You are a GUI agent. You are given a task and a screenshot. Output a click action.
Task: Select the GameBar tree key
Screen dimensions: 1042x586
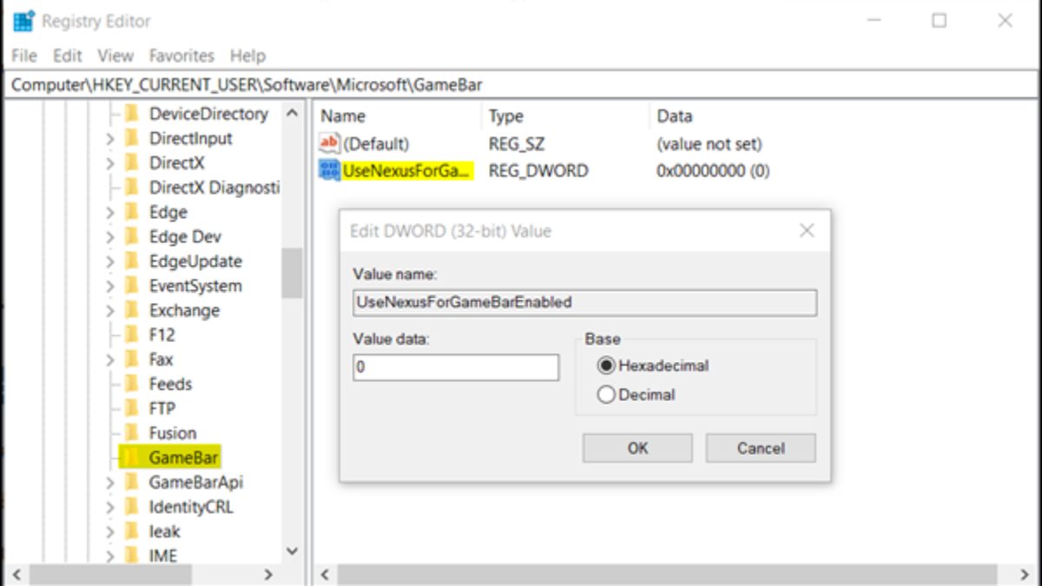click(184, 458)
